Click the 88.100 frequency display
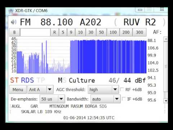The width and height of the screenshot is (173, 130). [57, 22]
